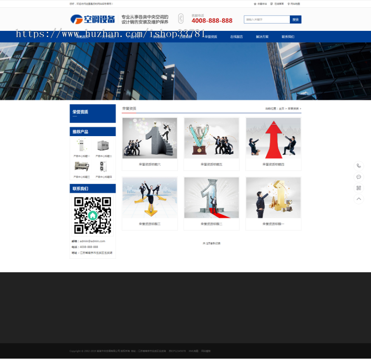This screenshot has height=364, width=371.
Task: Click the 推荐产品 sidebar heading
Action: pyautogui.click(x=80, y=132)
